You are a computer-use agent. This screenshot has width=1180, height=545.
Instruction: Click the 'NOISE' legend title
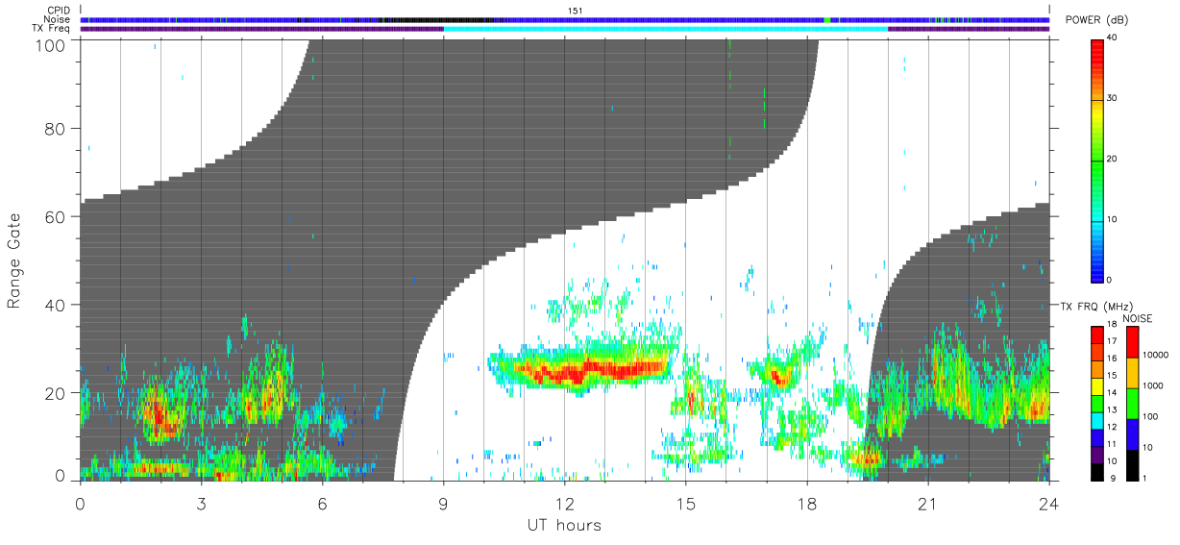tap(1137, 318)
